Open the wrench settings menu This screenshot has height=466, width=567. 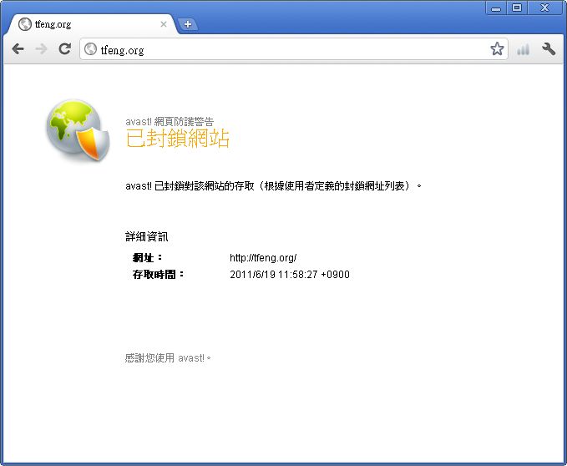[549, 48]
